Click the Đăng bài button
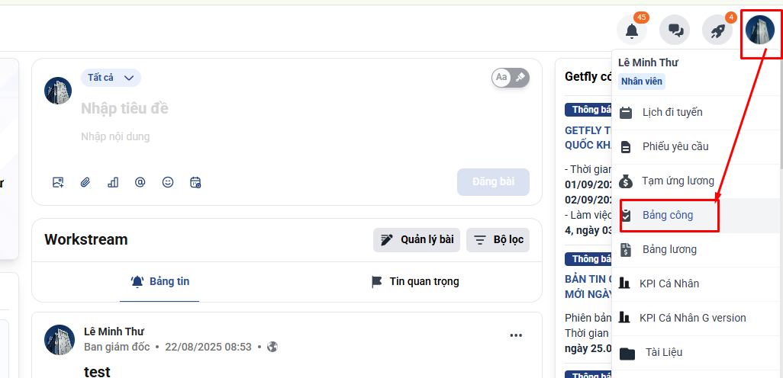Viewport: 783px width, 378px height. point(493,182)
